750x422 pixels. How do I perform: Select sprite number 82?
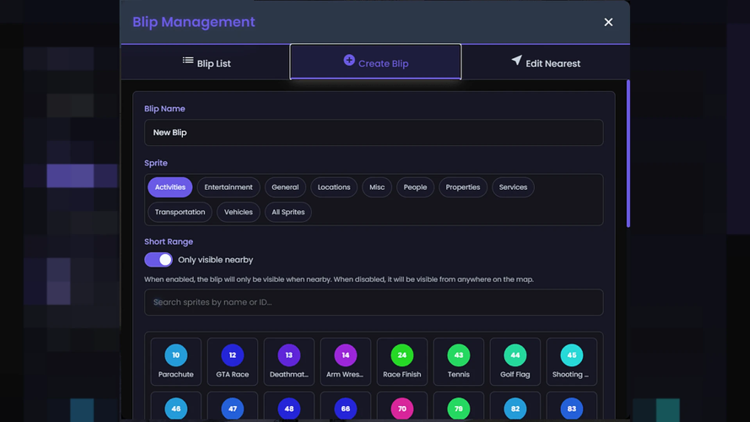(x=515, y=406)
